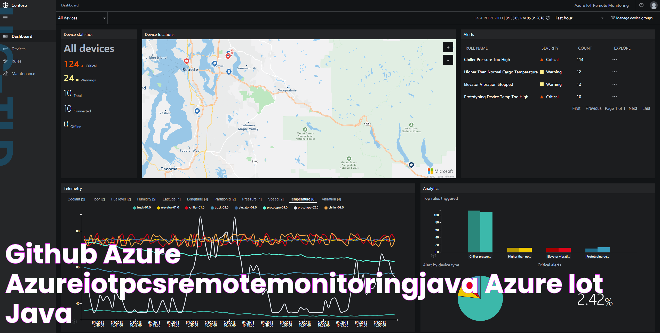Click the Devices sidebar icon
This screenshot has height=333, width=660.
tap(5, 49)
